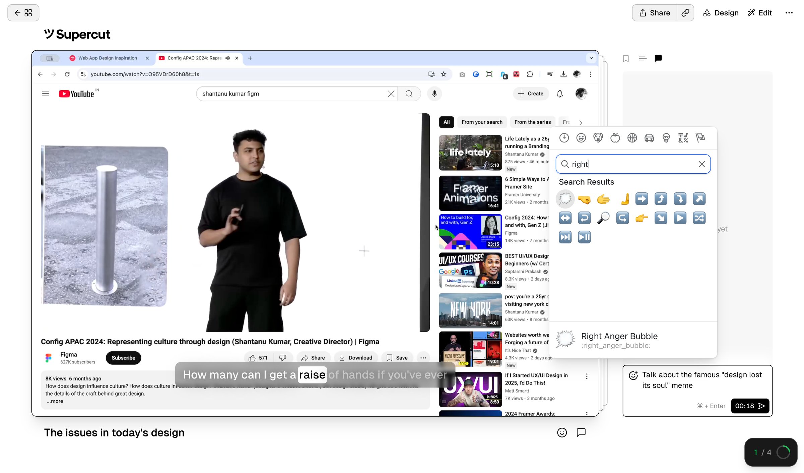
Task: Open the three-dot more options menu
Action: click(789, 13)
